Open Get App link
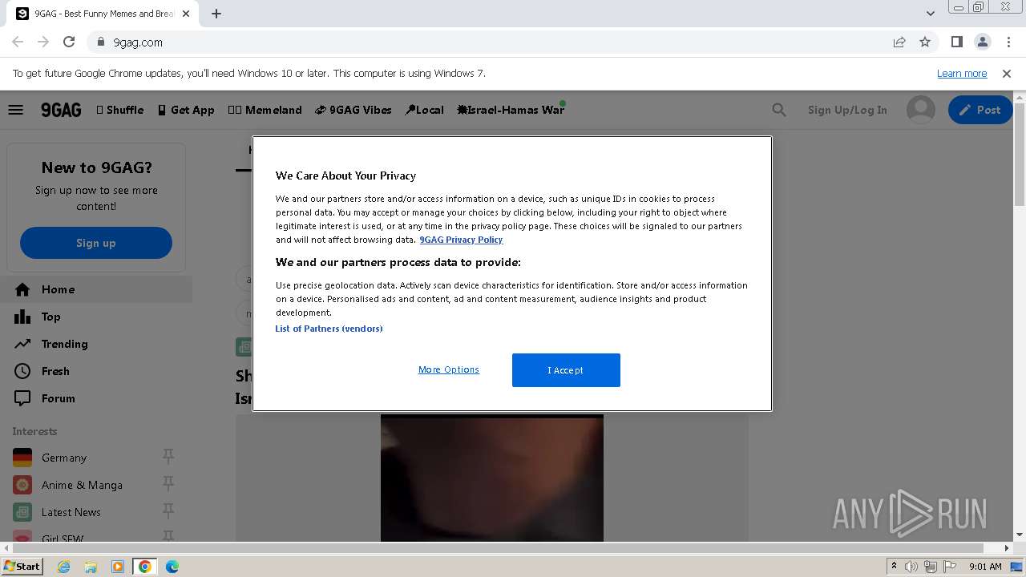 tap(186, 110)
